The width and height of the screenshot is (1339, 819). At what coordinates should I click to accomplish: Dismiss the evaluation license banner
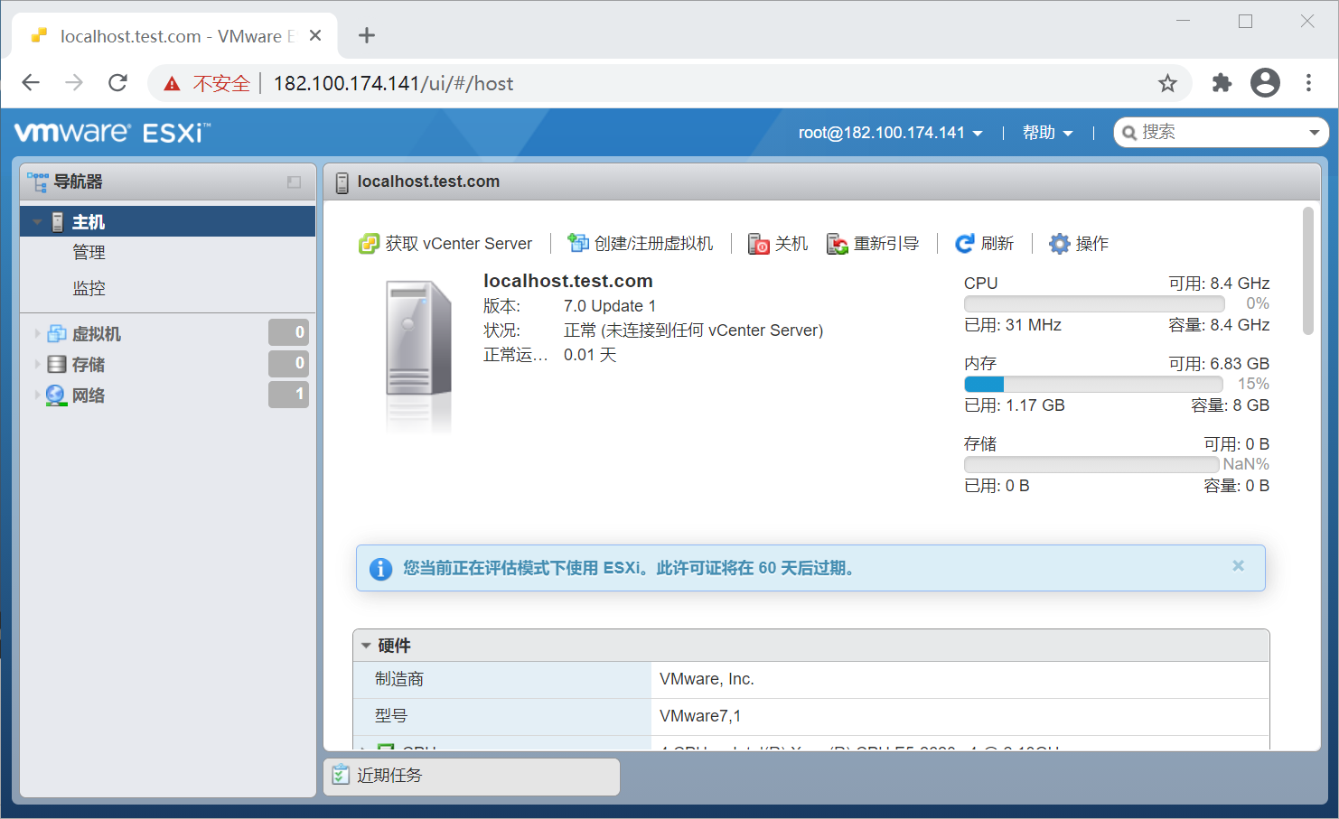tap(1238, 565)
